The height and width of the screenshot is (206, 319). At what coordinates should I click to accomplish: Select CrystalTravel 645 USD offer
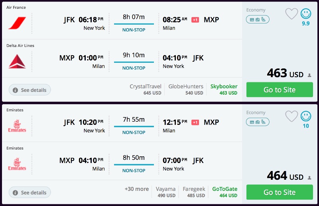pos(146,89)
